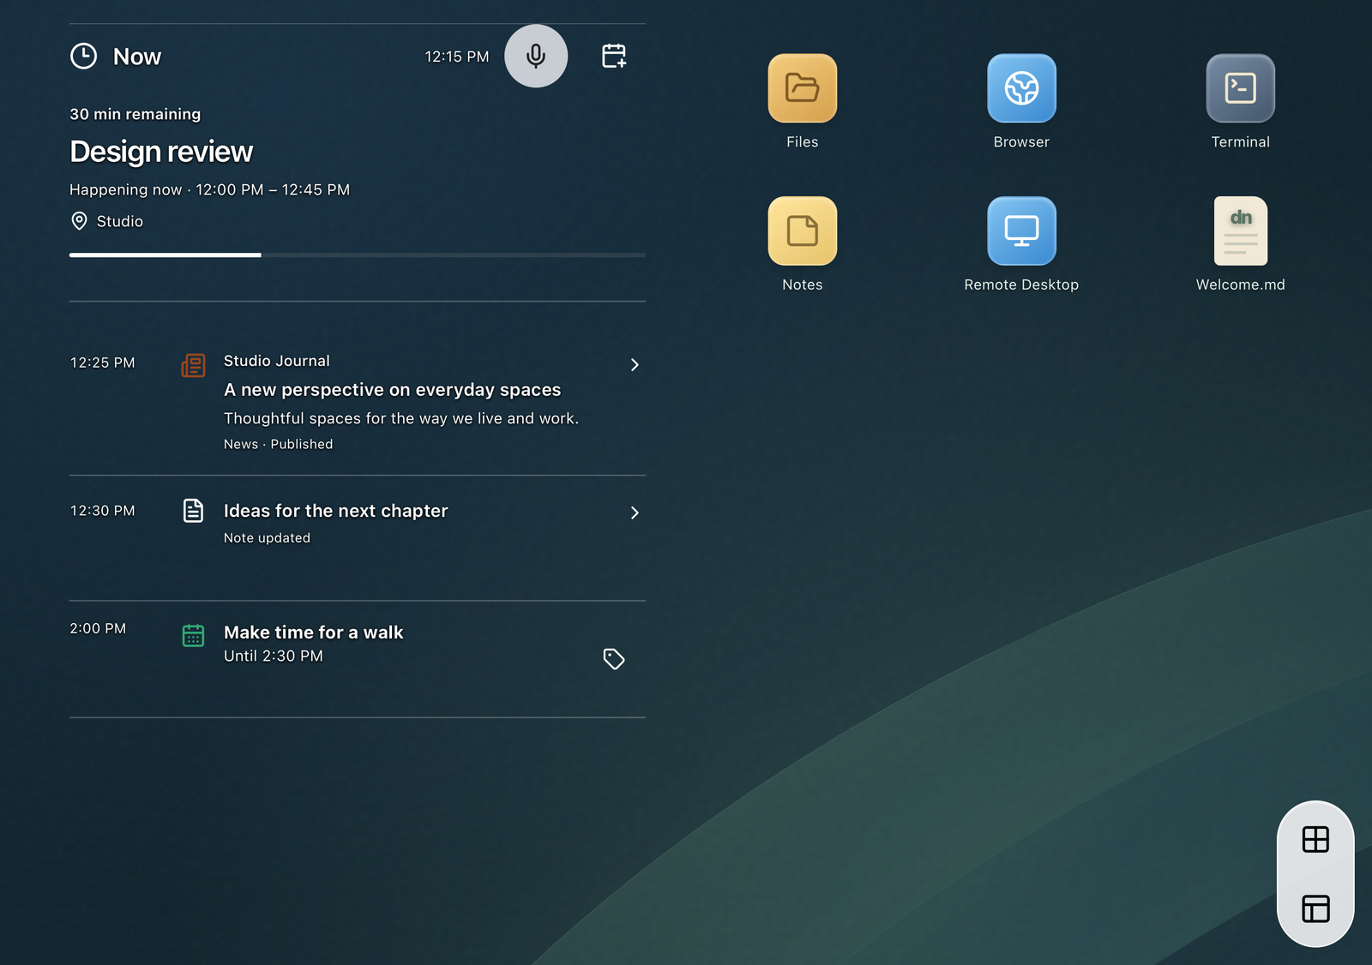This screenshot has width=1372, height=965.
Task: Click the Studio Journal newspaper icon
Action: click(194, 365)
